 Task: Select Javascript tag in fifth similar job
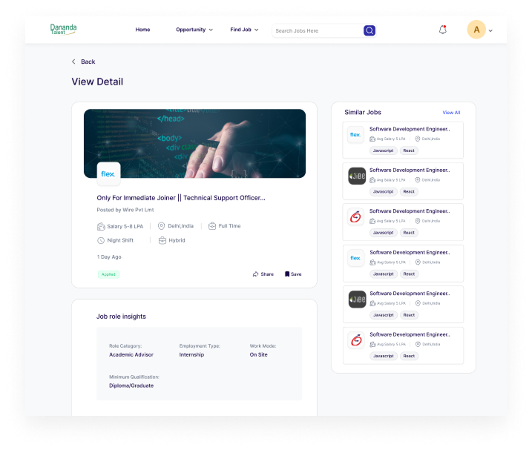coord(384,315)
